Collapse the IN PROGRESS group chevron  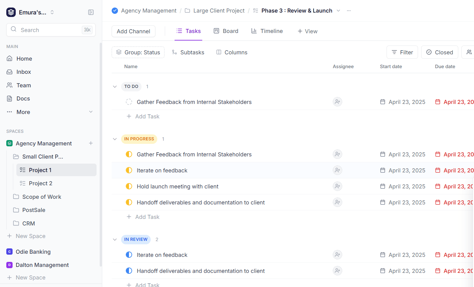(x=115, y=139)
